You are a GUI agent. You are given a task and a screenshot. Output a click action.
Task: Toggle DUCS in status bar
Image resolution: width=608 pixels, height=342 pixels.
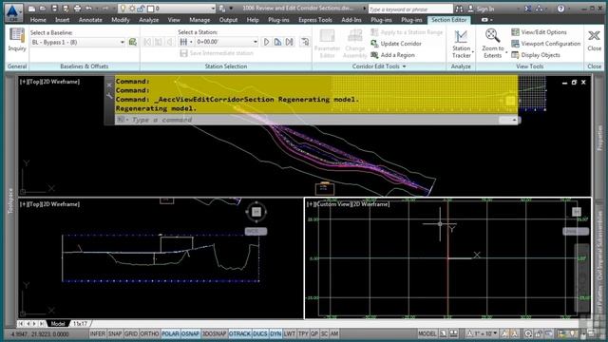click(x=259, y=333)
